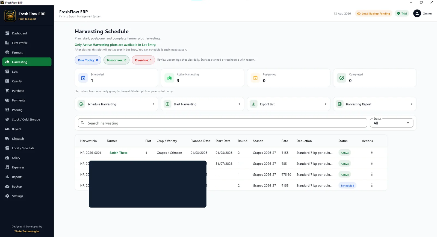This screenshot has height=237, width=437.
Task: Open actions menu for Scheduled row
Action: click(x=372, y=185)
